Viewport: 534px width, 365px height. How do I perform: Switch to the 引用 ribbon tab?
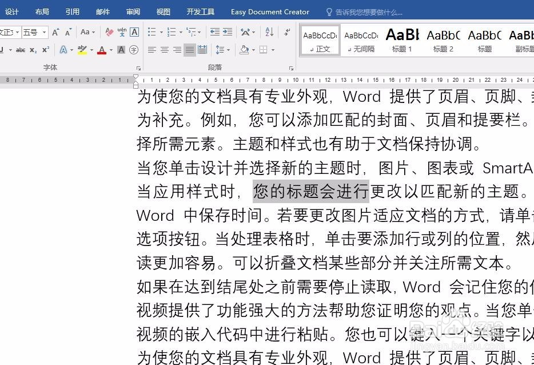73,12
